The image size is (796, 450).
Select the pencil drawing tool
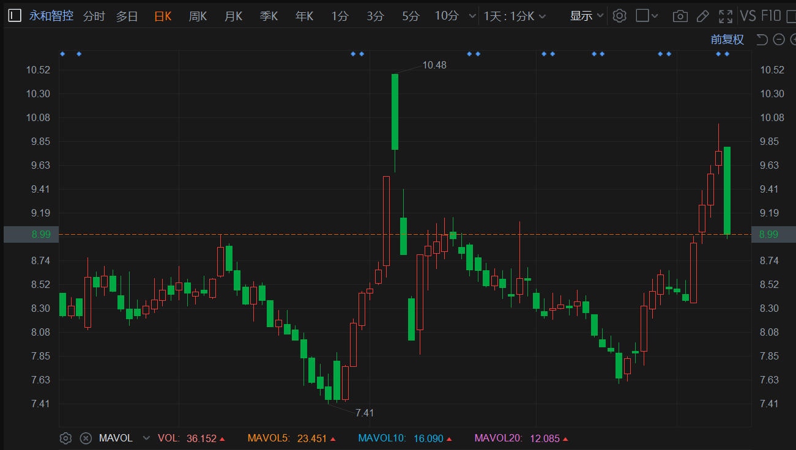tap(702, 17)
